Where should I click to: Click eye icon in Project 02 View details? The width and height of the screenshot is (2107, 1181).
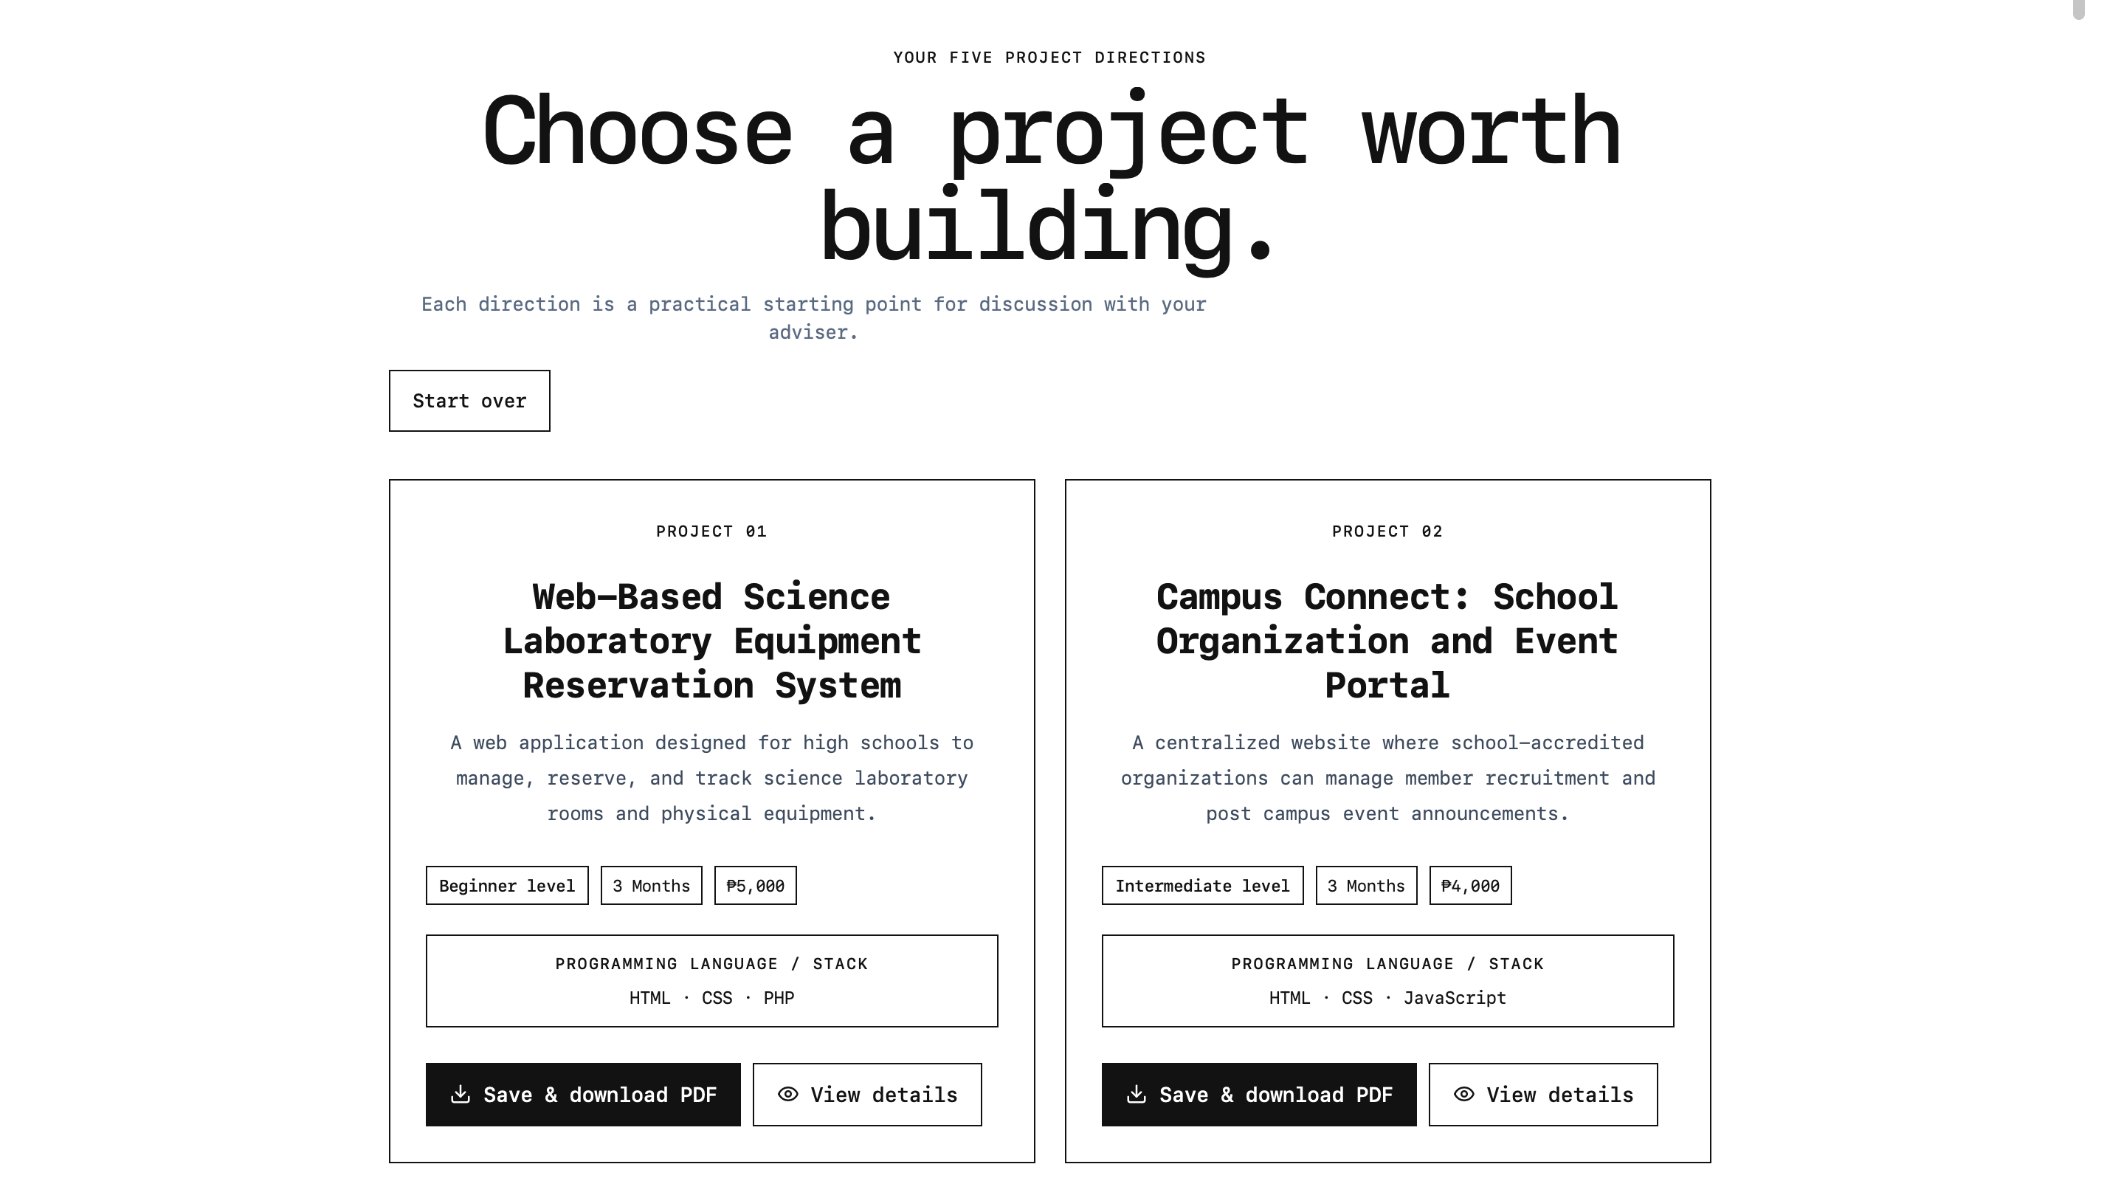point(1464,1095)
